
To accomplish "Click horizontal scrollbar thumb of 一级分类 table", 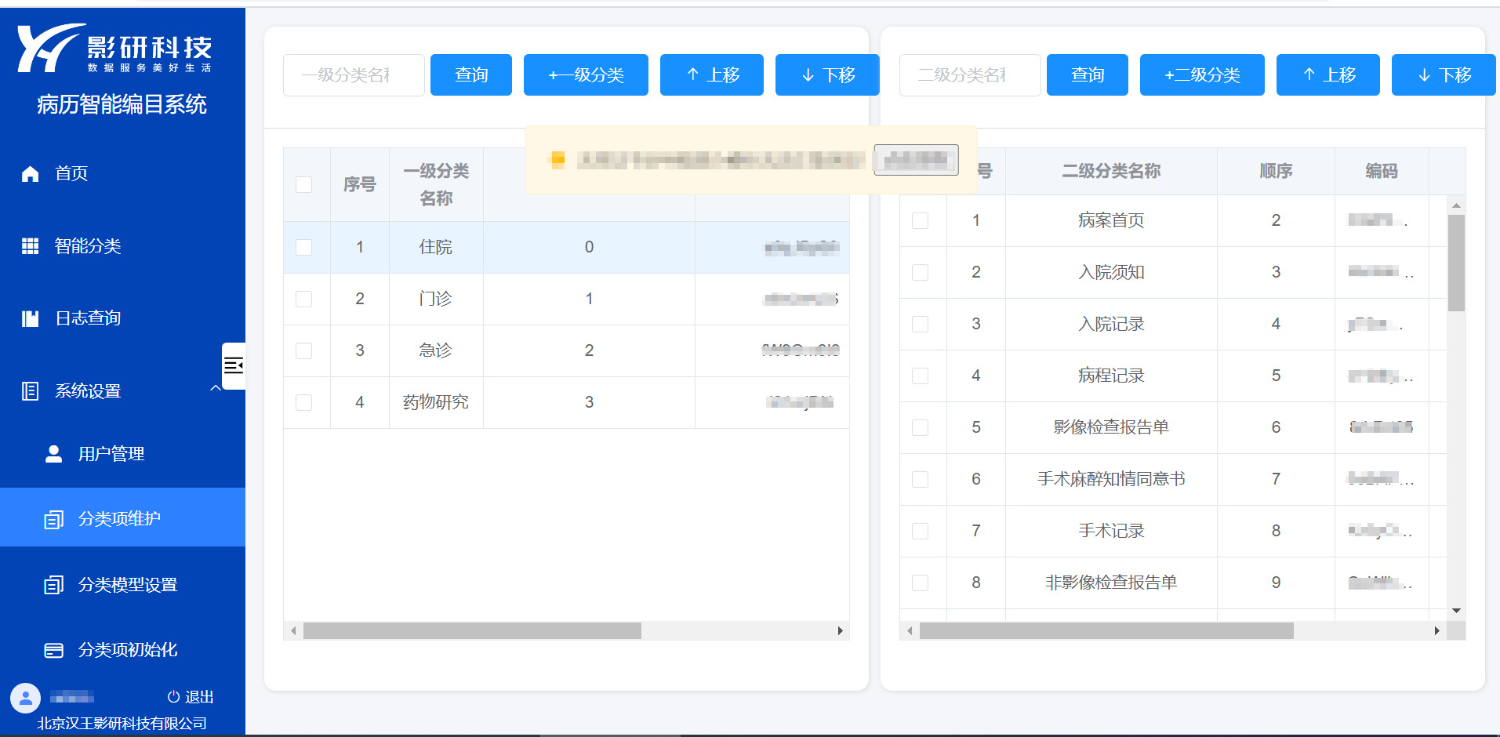I will (472, 631).
